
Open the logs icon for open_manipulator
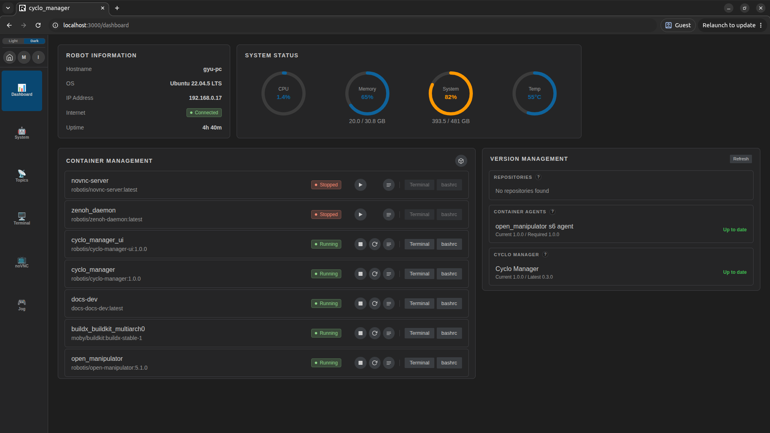point(389,363)
